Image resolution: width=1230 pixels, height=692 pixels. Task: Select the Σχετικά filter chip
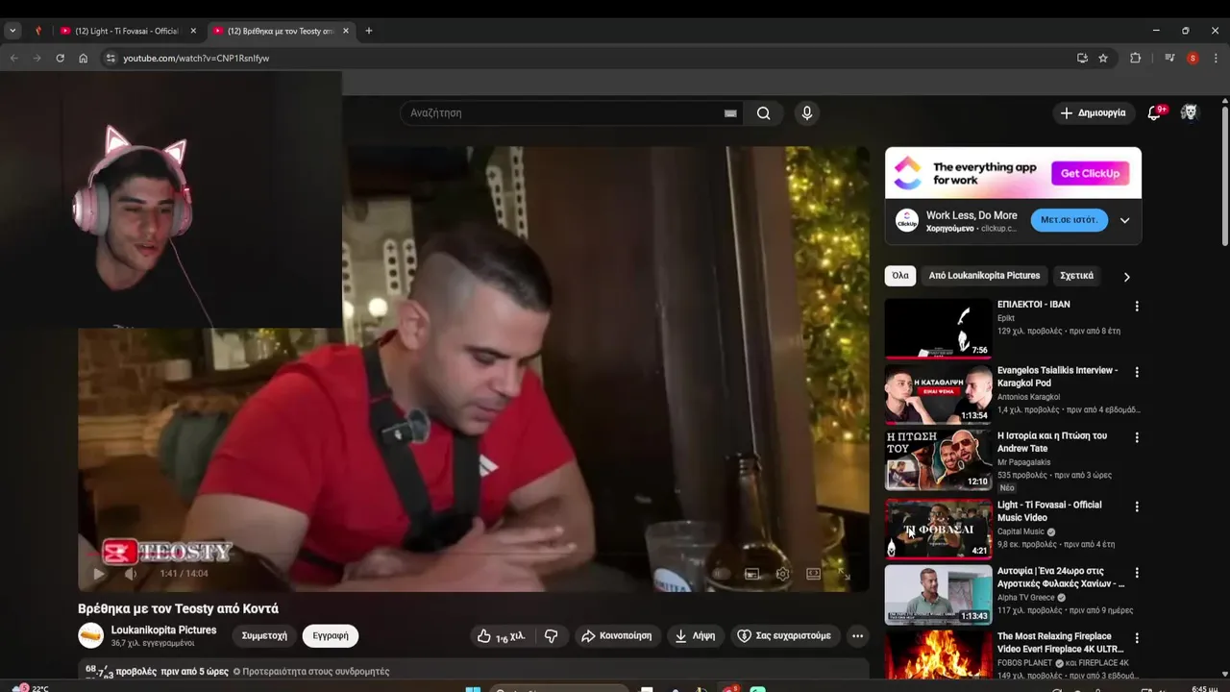[1076, 276]
